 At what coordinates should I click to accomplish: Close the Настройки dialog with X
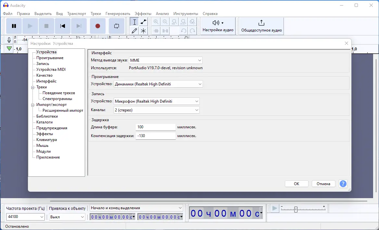click(347, 43)
